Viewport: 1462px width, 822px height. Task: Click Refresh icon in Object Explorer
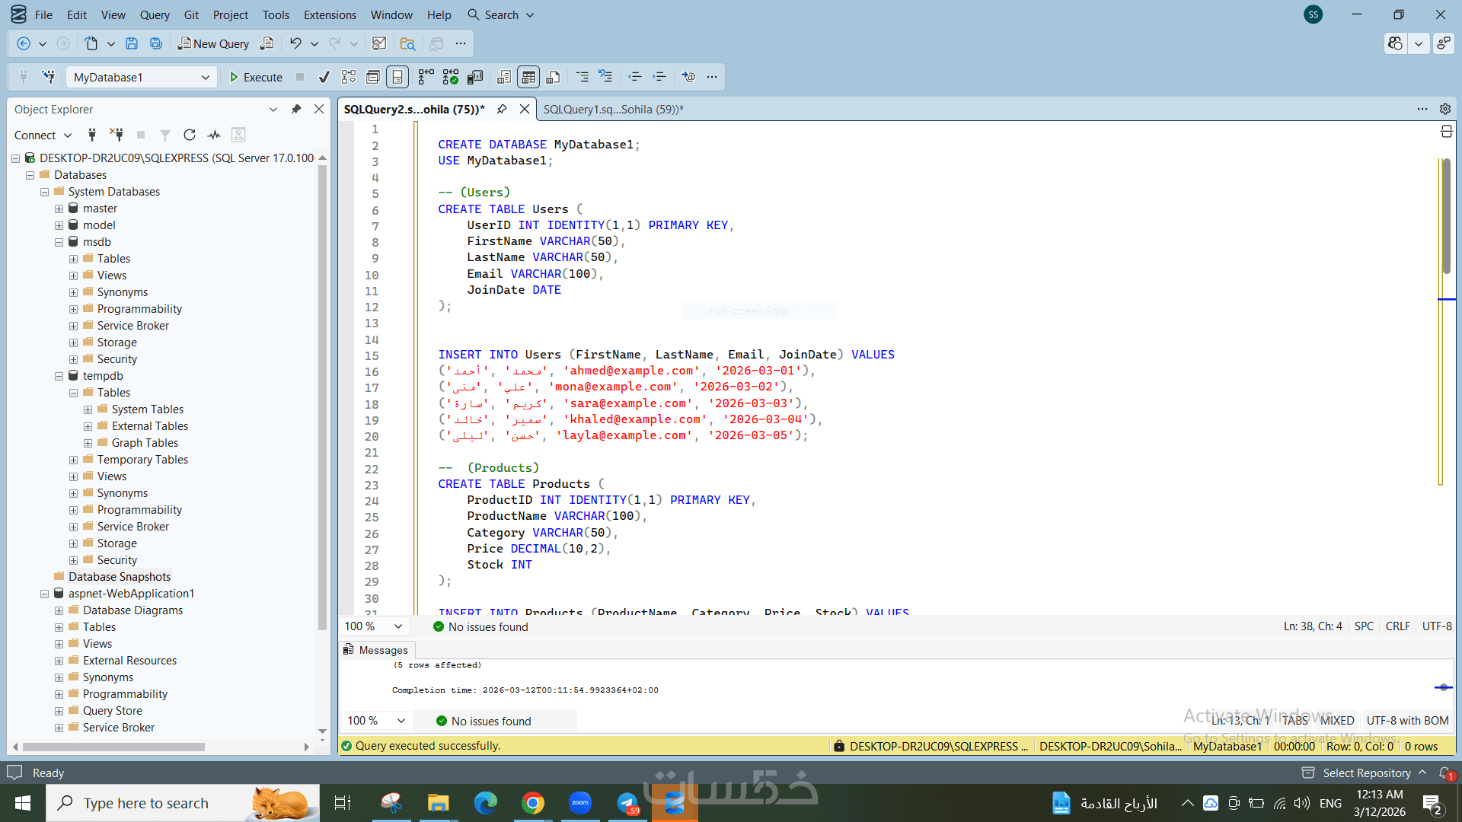point(190,135)
